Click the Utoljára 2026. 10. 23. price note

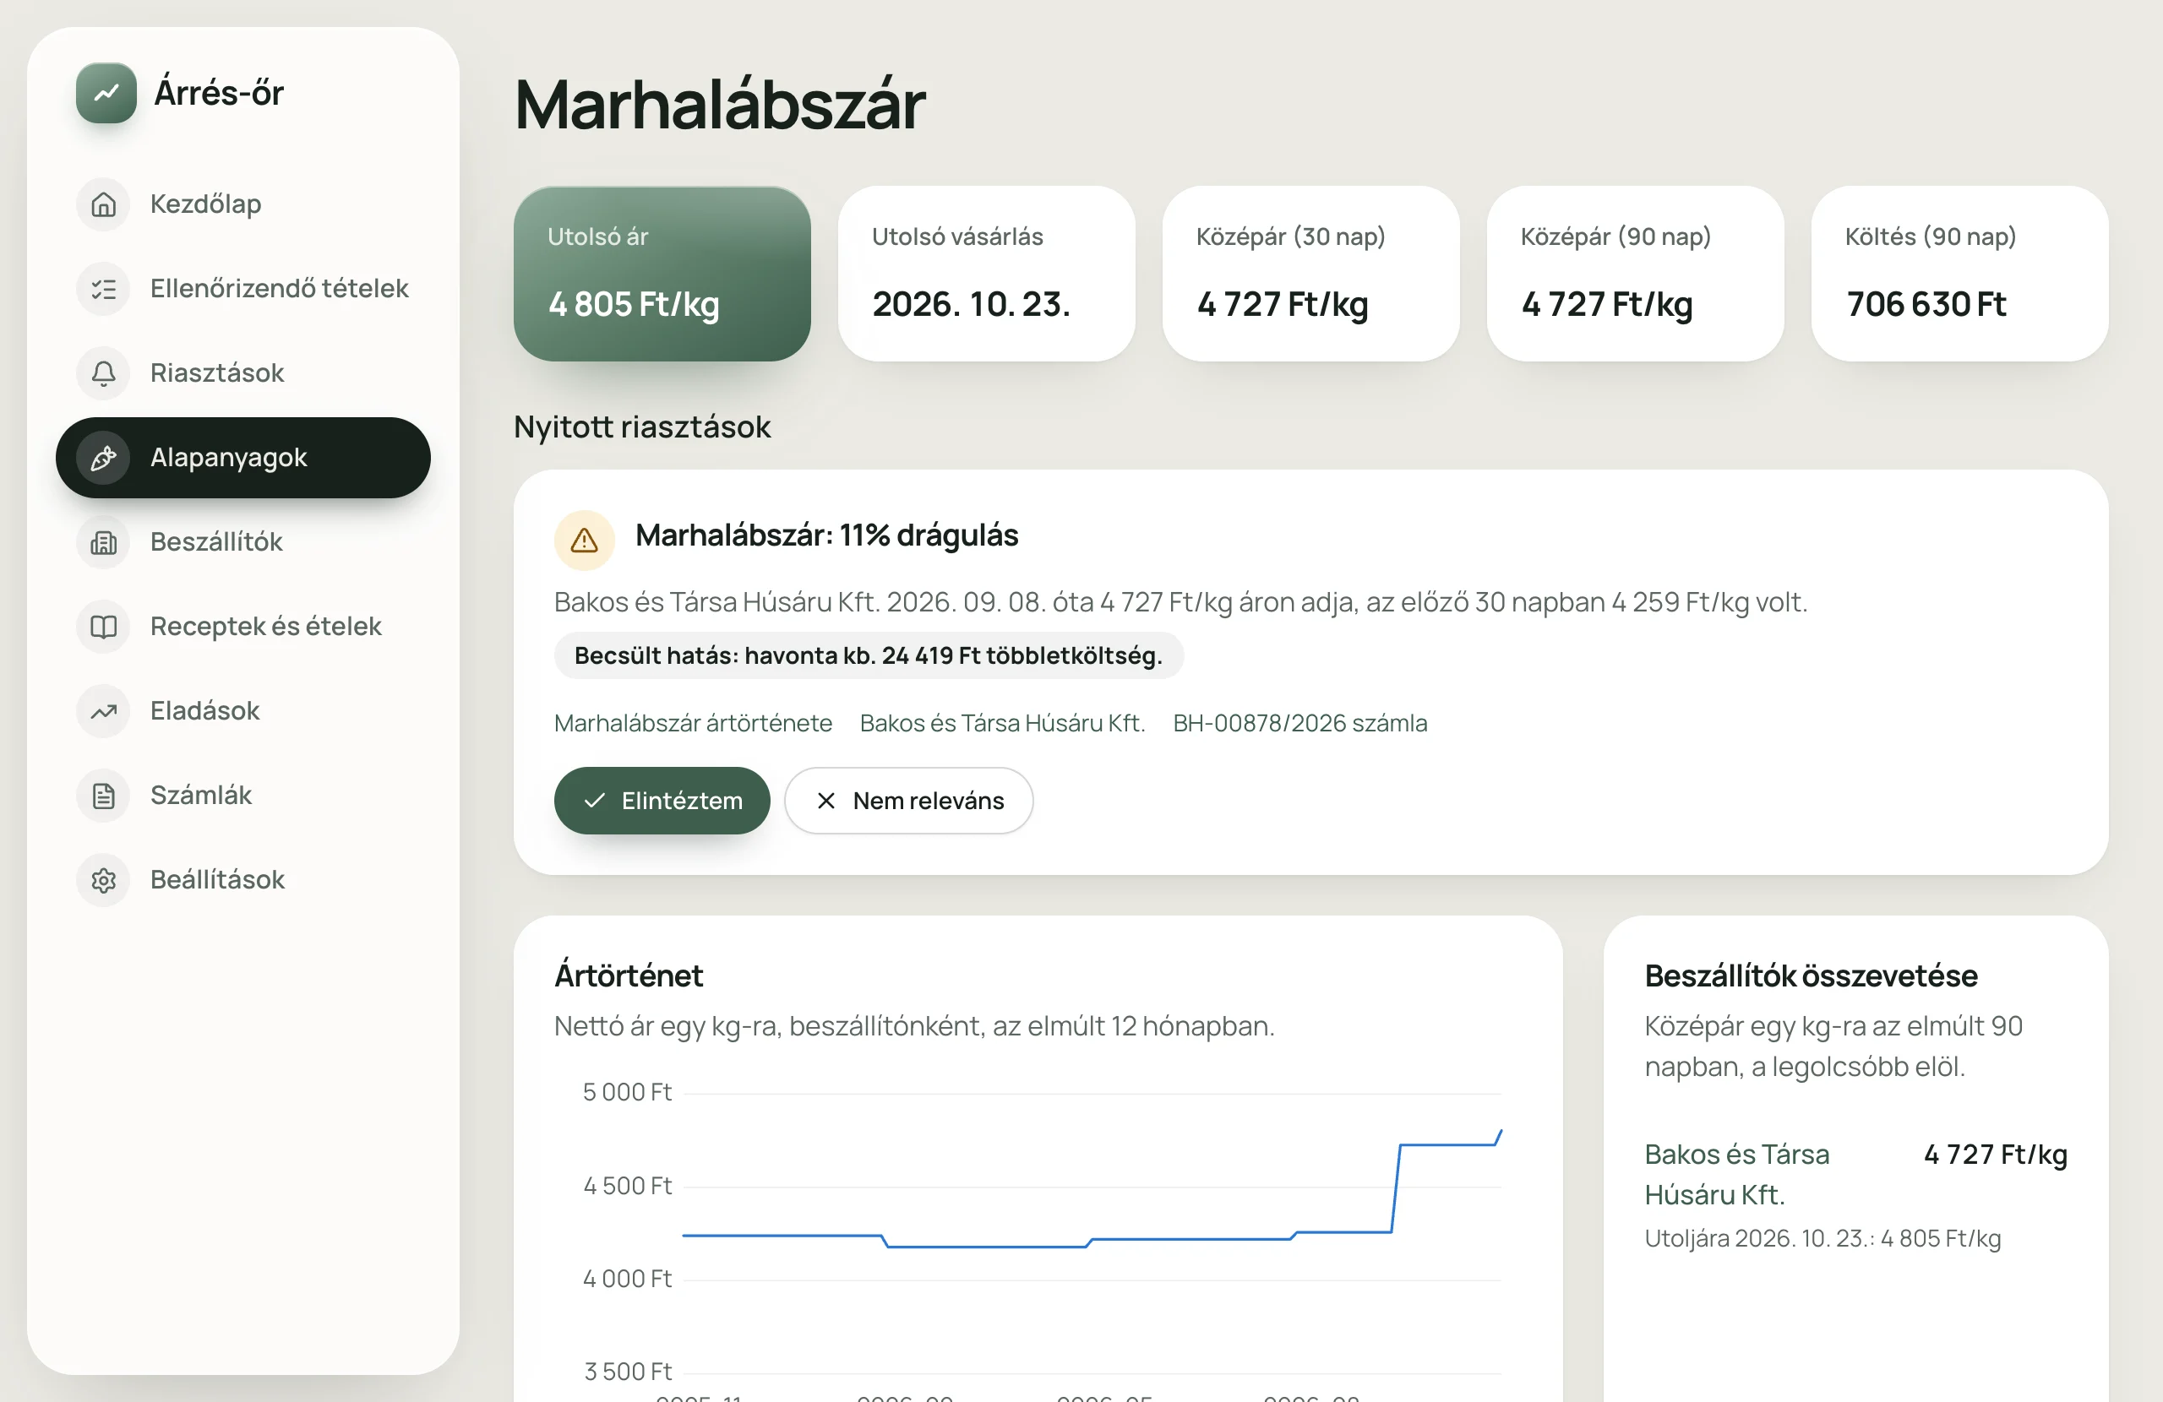pyautogui.click(x=1822, y=1238)
